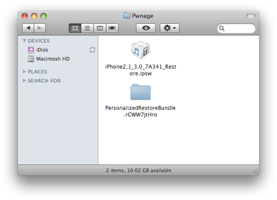The height and width of the screenshot is (200, 277).
Task: Switch to column view
Action: [x=100, y=28]
